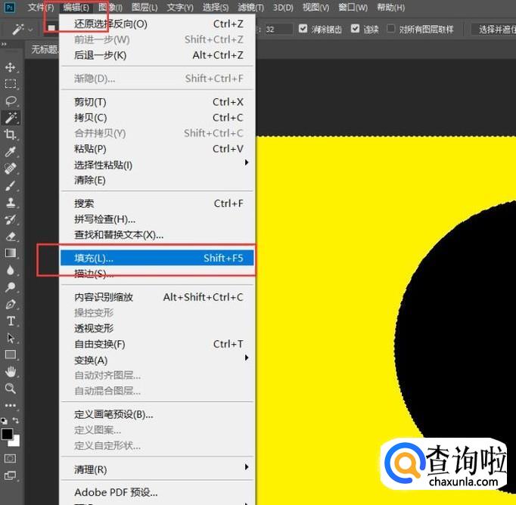Toggle the Contiguous checkbox

(355, 29)
